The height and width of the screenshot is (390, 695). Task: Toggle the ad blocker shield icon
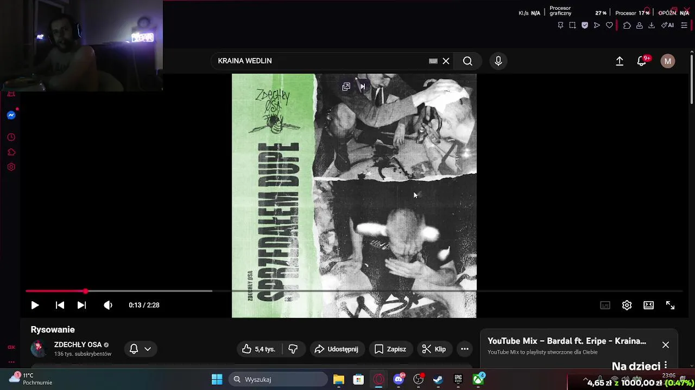pos(585,25)
